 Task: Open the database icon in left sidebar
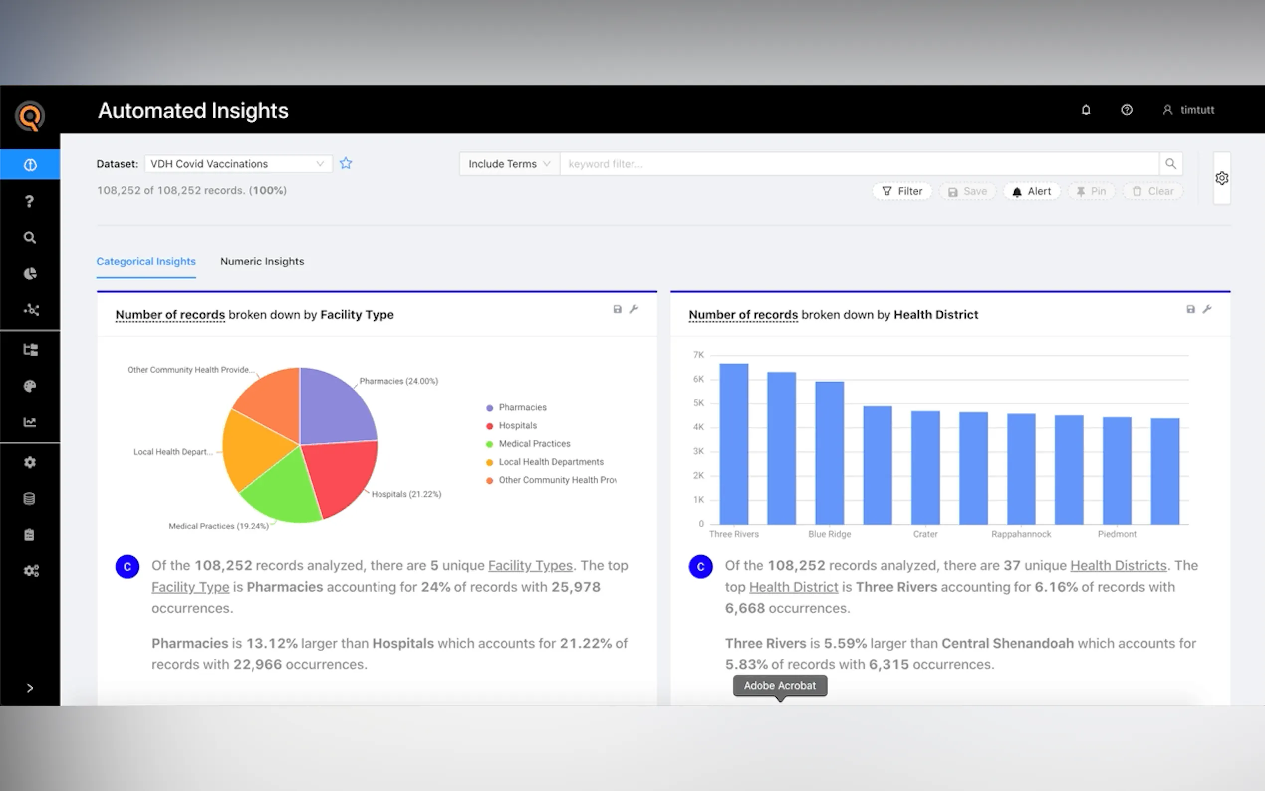30,499
